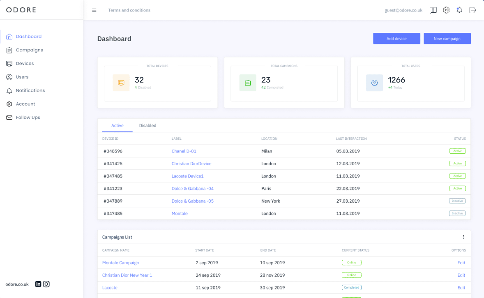Click the Users person icon in sidebar
Viewport: 484px width, 298px height.
point(9,77)
